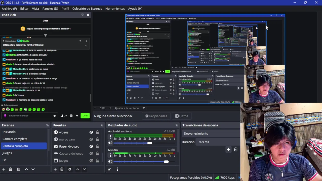Toggle lock on marco cam source
Image resolution: width=322 pixels, height=181 pixels.
(x=97, y=139)
